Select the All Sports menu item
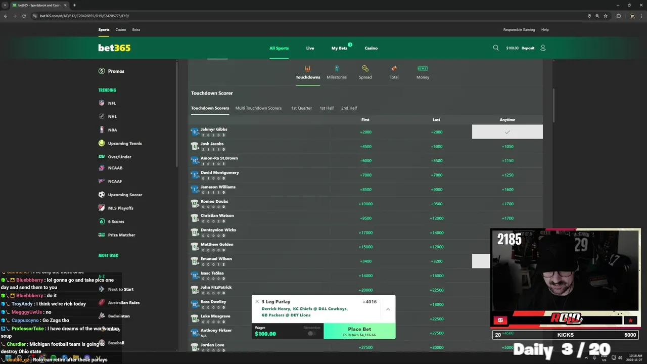The height and width of the screenshot is (364, 647). [279, 48]
